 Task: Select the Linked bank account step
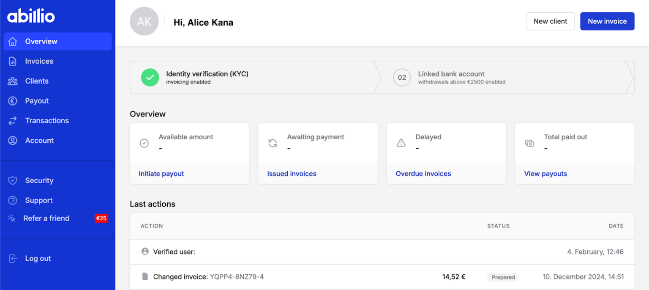[x=451, y=77]
